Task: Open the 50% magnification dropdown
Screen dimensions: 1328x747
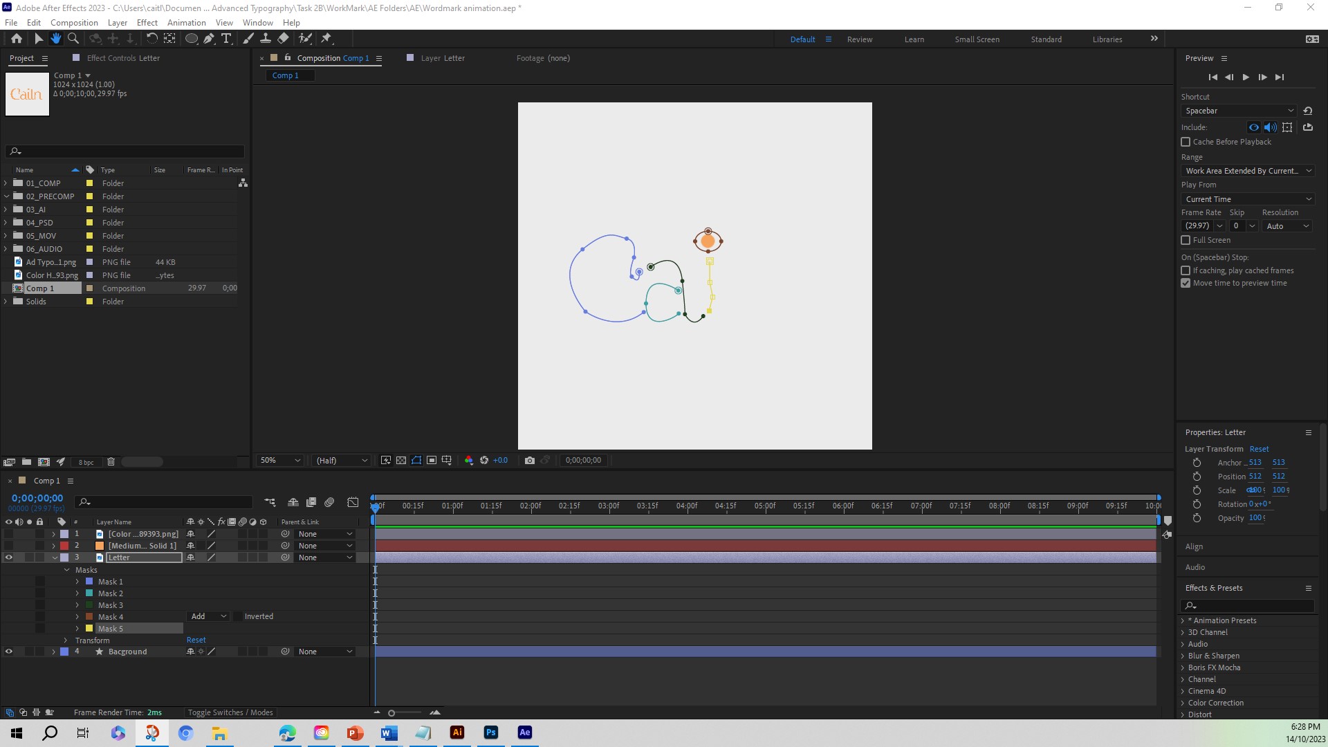Action: (280, 460)
